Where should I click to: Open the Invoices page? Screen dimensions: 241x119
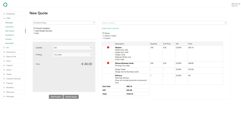pos(8,39)
